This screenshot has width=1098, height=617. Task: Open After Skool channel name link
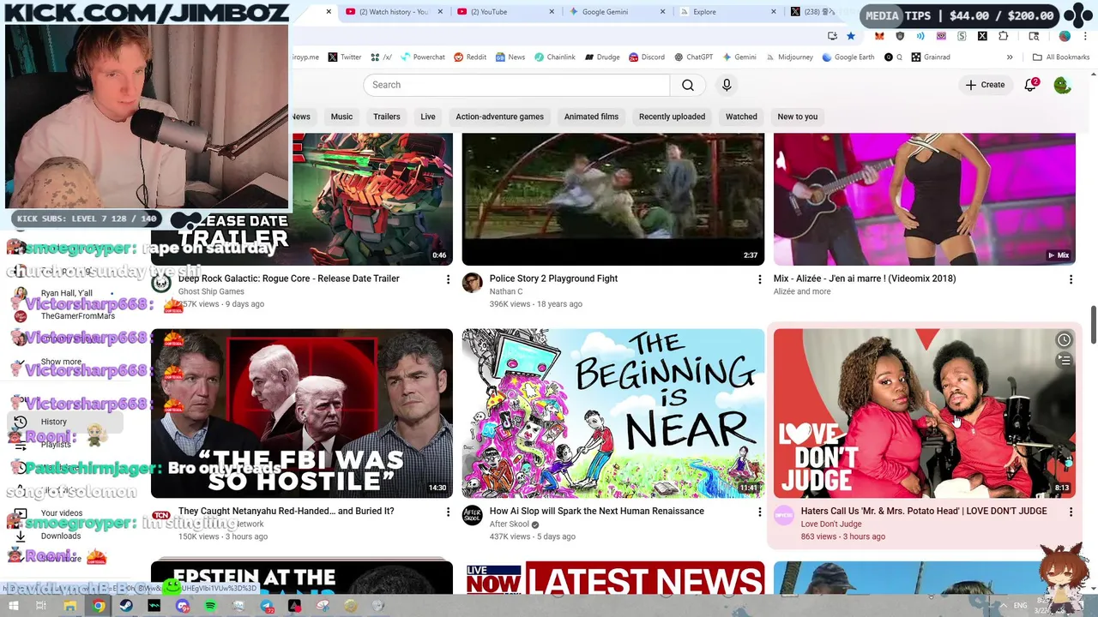coord(510,524)
